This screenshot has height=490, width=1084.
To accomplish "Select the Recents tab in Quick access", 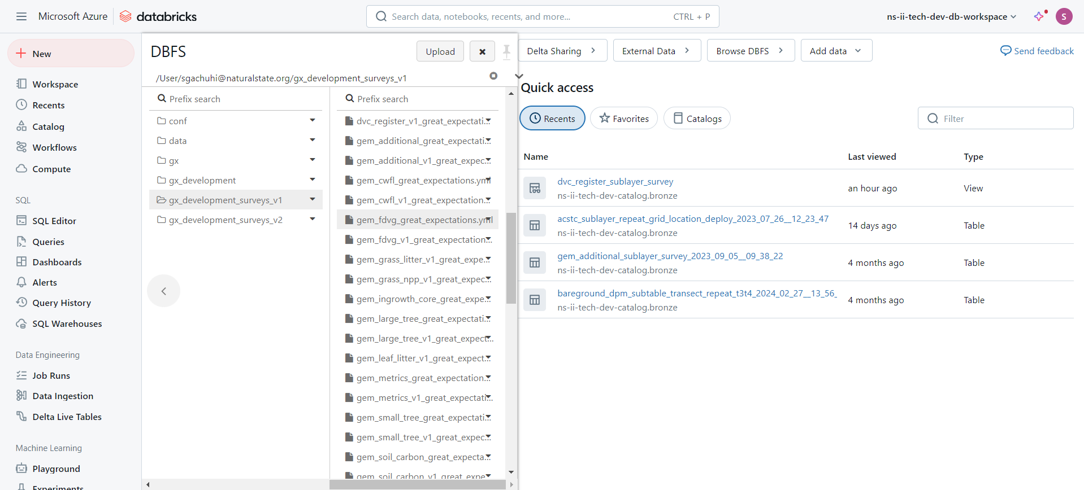I will (553, 119).
